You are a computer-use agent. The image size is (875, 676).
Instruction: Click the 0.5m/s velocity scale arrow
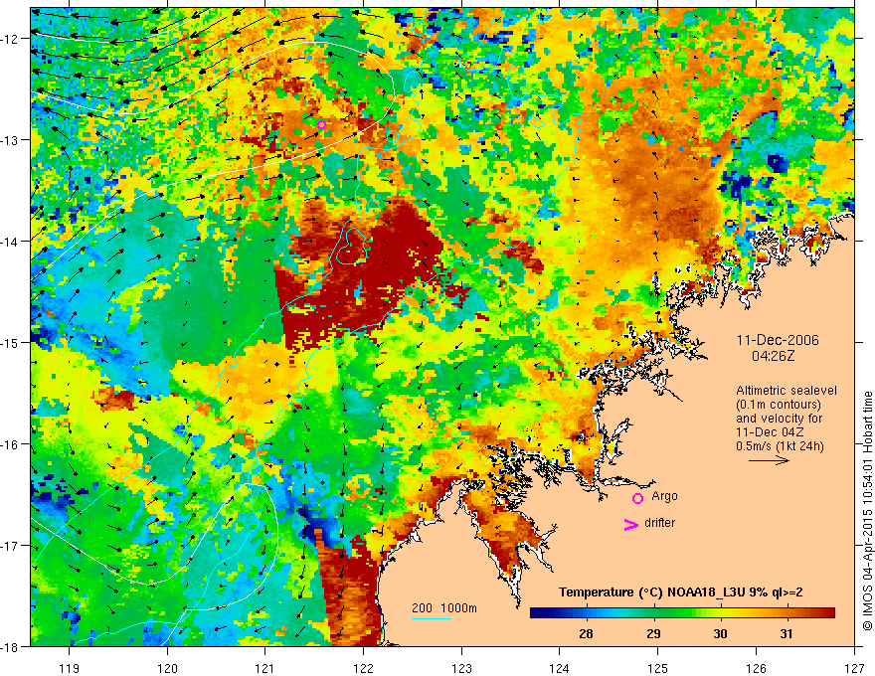tap(769, 460)
